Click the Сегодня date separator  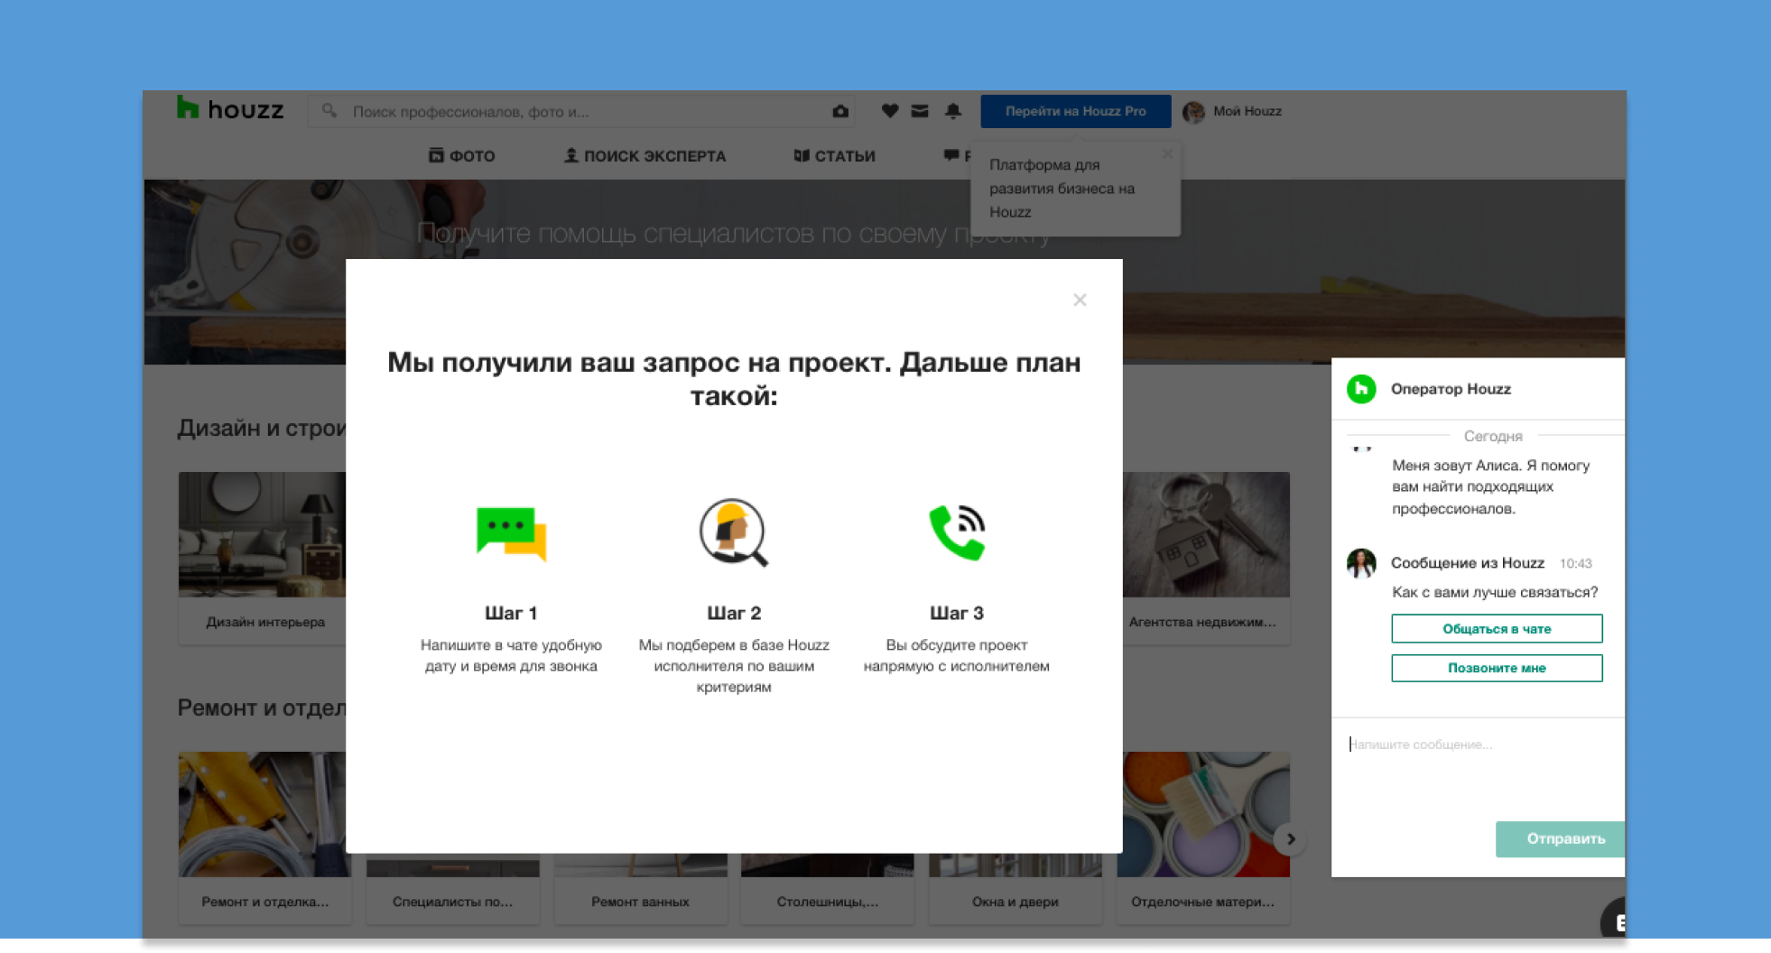pyautogui.click(x=1493, y=436)
